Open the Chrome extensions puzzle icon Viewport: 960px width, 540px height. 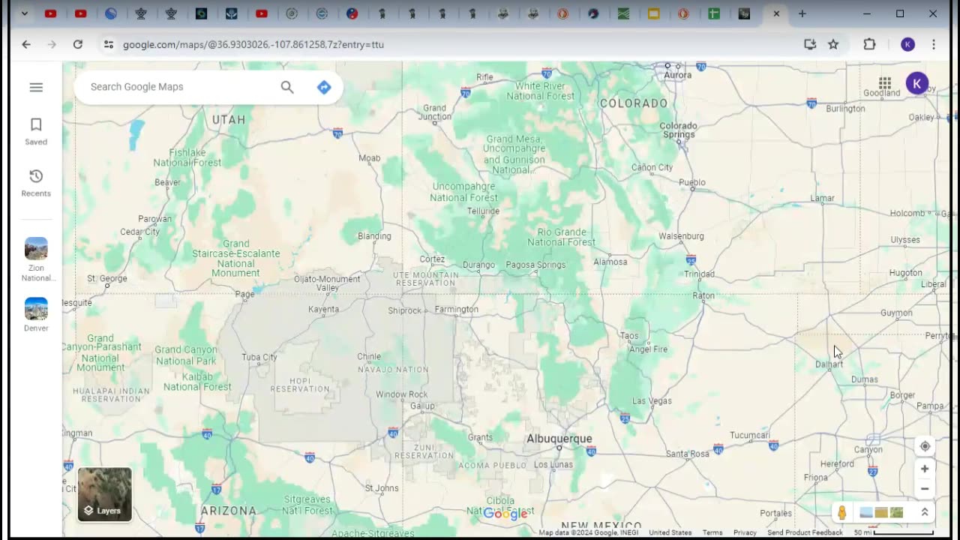(869, 44)
